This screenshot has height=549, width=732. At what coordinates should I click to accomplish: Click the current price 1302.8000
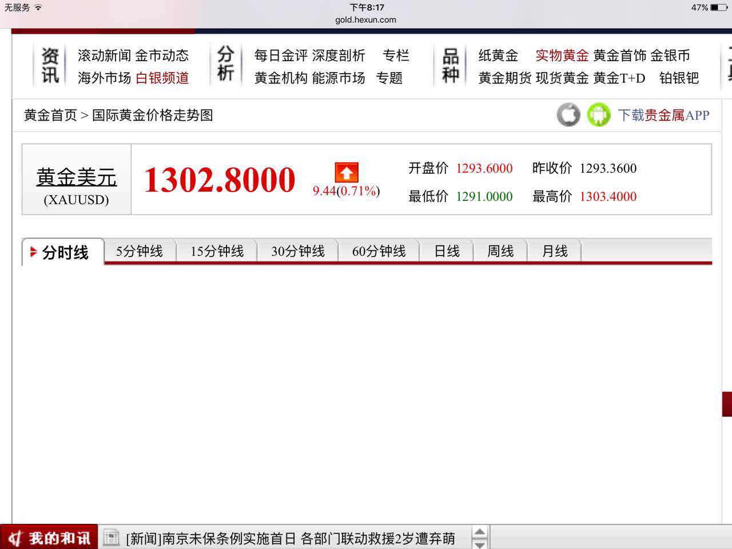[220, 180]
